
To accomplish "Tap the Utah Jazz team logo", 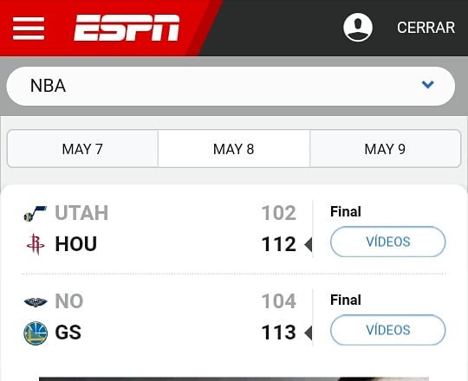I will click(x=36, y=214).
